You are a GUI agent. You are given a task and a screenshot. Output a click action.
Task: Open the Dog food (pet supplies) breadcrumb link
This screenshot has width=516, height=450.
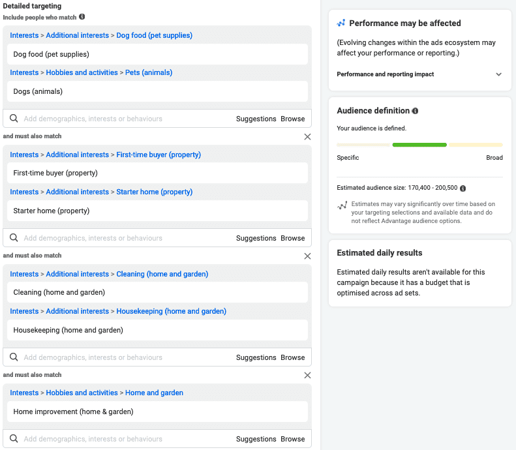154,35
